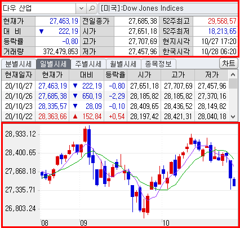The height and width of the screenshot is (228, 240).
Task: Click the 다우 산업 name input field
Action: (39, 8)
